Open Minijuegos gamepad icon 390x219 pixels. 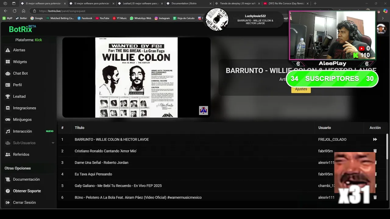(8, 120)
